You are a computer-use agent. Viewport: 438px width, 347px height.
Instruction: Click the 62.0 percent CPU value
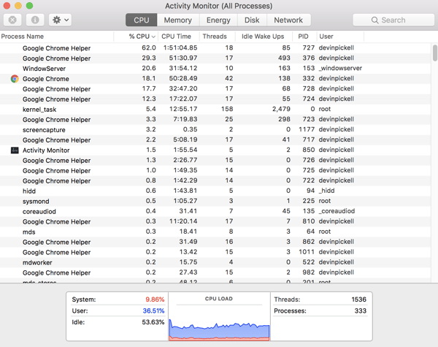pos(149,47)
